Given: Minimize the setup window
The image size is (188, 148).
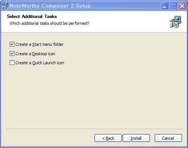Looking at the screenshot, I should (x=165, y=6).
